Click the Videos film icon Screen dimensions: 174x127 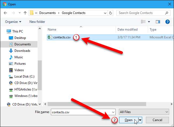pyautogui.click(x=11, y=70)
